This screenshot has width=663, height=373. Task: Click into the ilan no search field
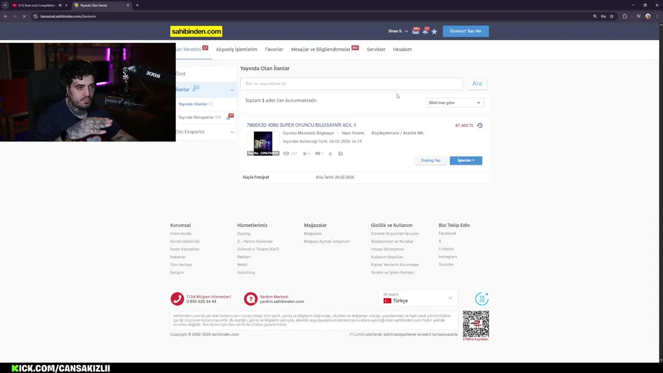[351, 83]
